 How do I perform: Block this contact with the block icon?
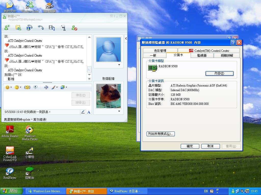[74, 27]
